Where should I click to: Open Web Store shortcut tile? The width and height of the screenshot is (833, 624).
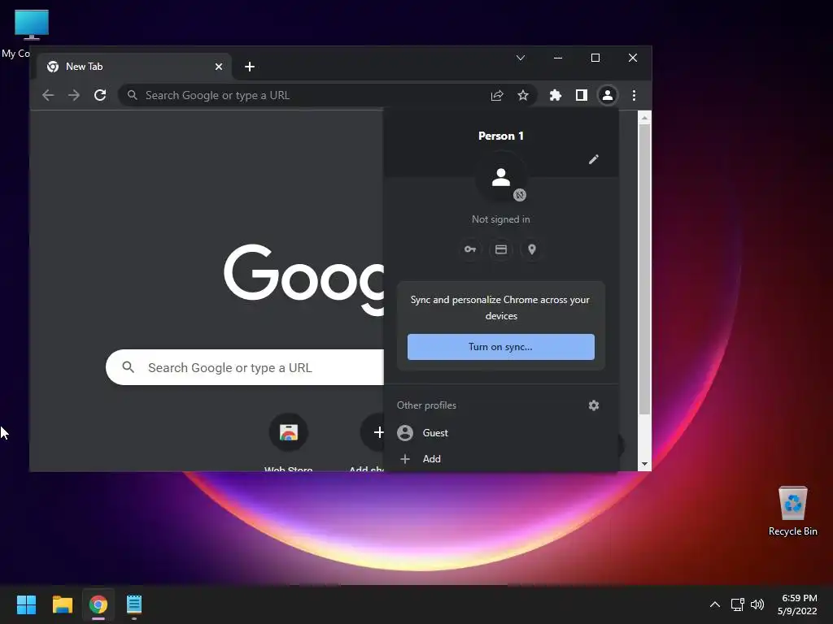click(289, 441)
